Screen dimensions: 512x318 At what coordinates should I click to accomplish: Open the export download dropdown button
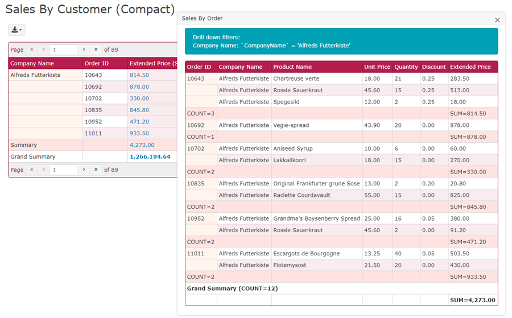(x=16, y=30)
